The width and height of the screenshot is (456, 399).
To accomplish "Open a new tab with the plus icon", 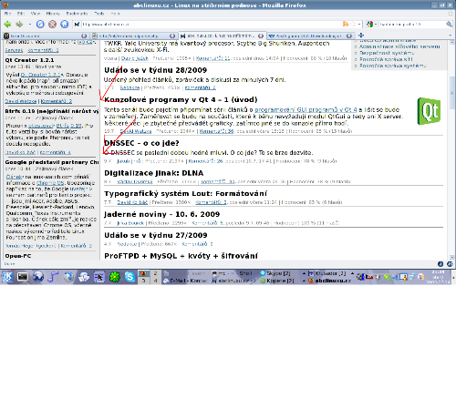I will click(361, 36).
